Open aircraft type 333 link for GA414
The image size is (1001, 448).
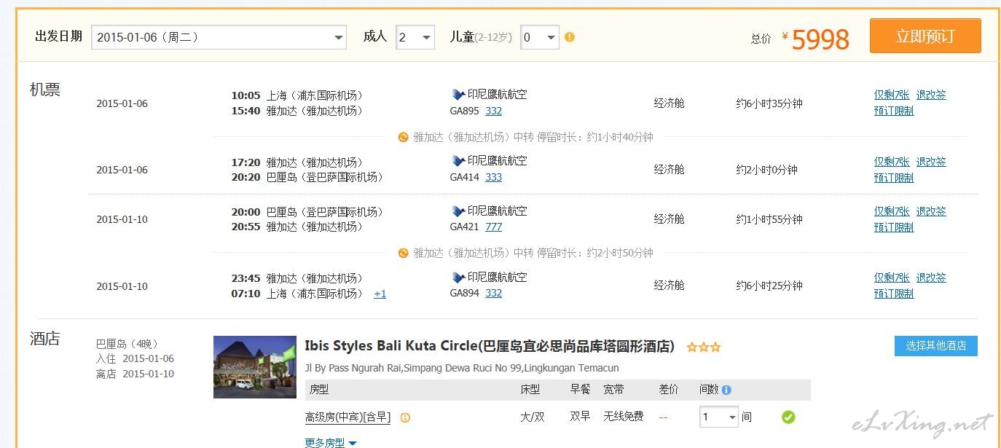(493, 178)
